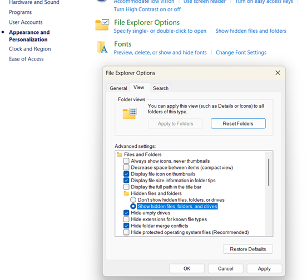Click the Hidden files and folders tree row

156,193
